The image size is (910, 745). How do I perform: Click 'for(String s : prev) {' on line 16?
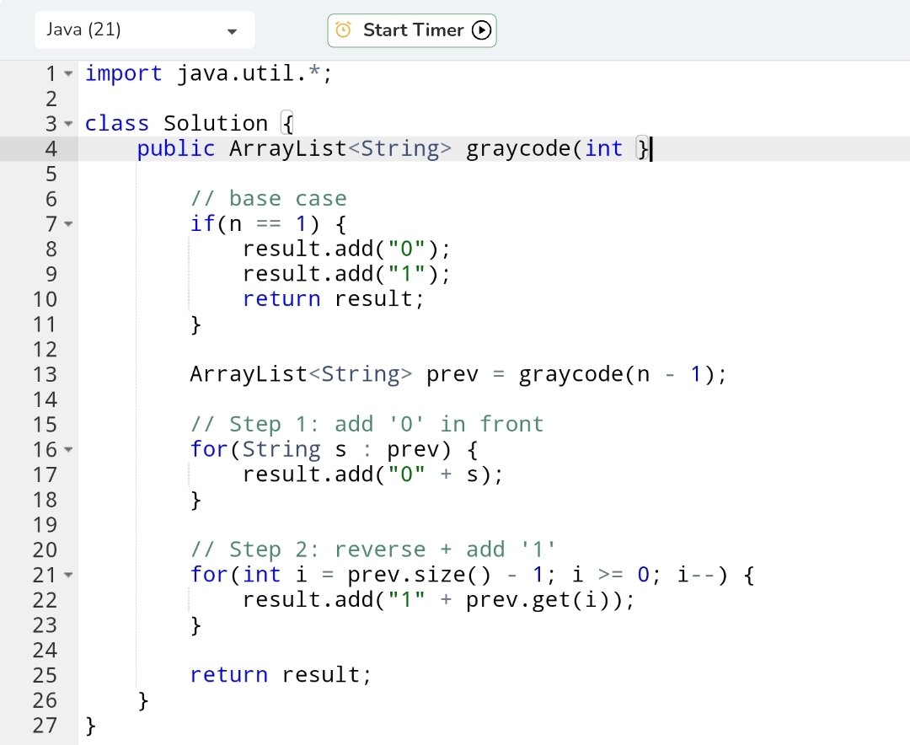334,449
